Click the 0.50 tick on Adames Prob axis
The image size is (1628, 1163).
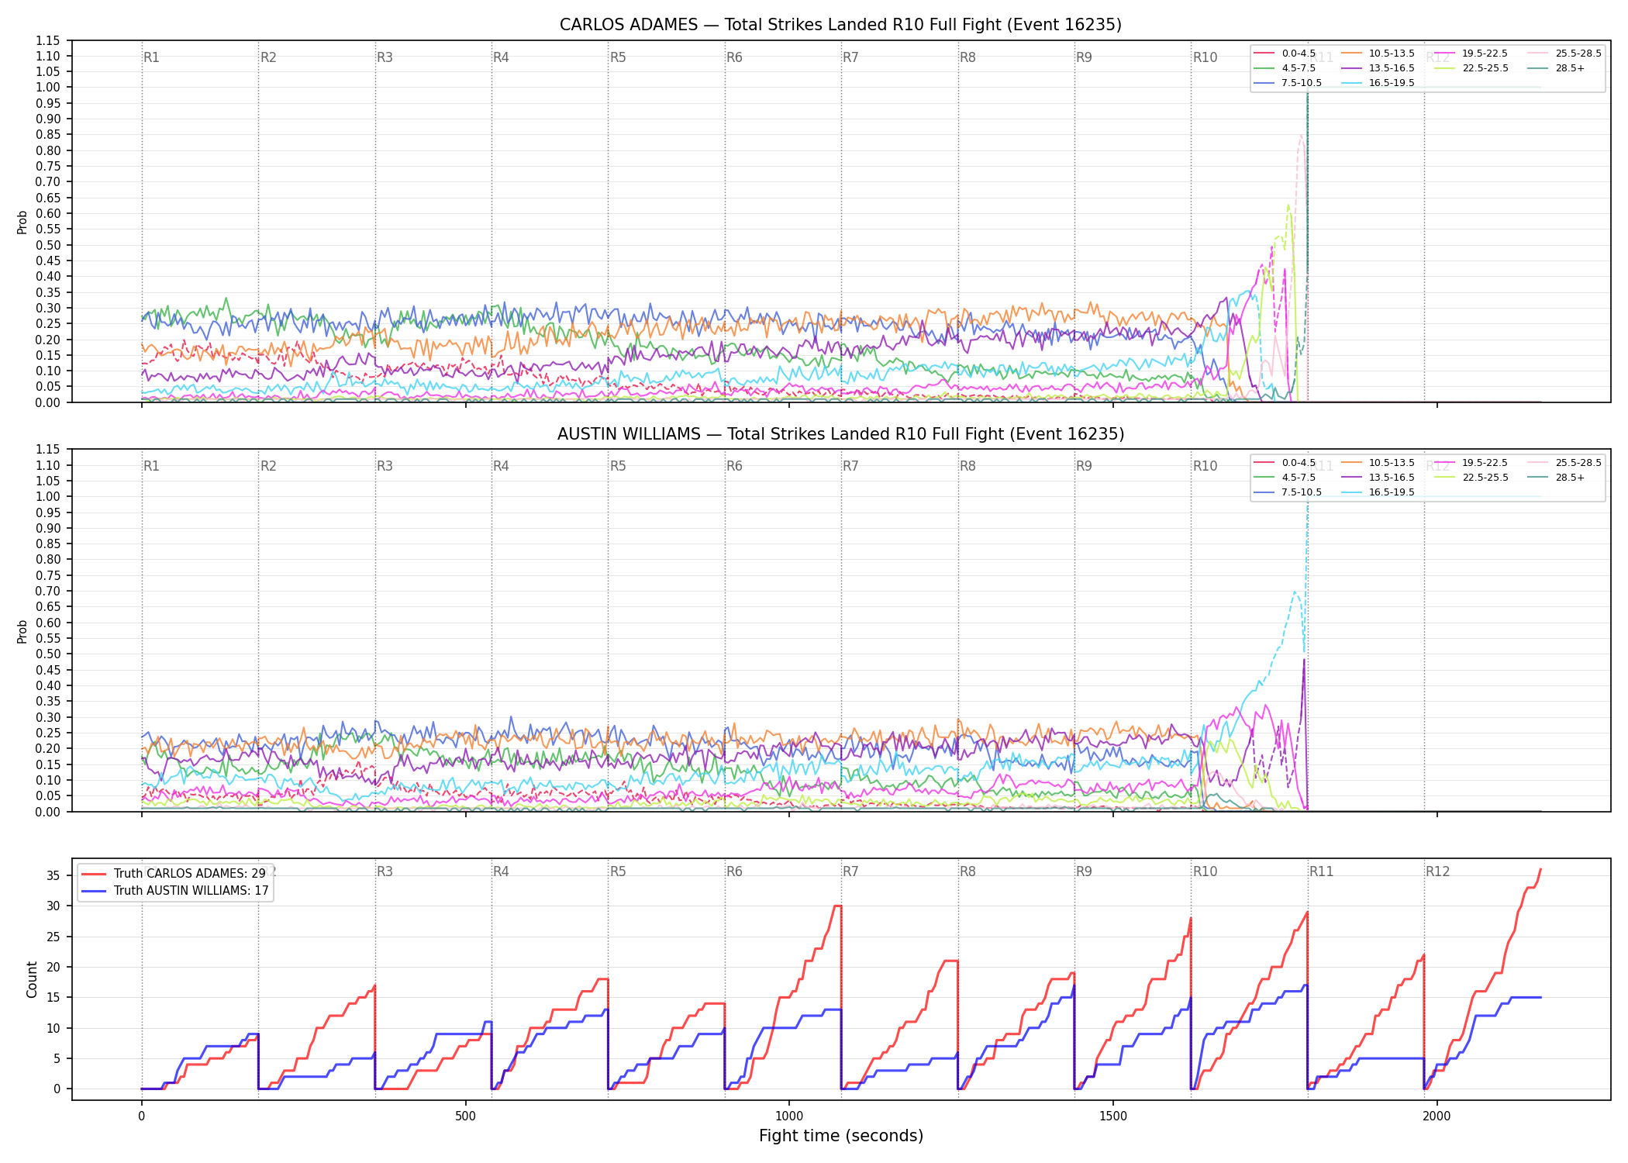[x=48, y=245]
